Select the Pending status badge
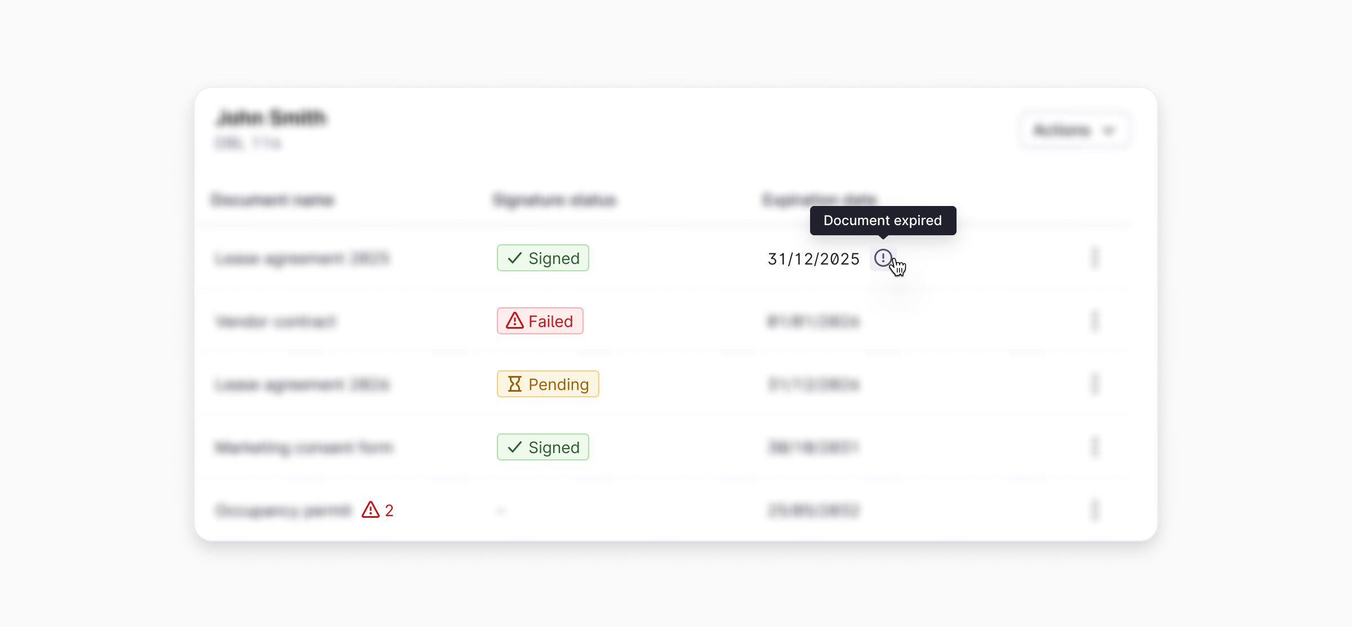Screen dimensions: 1352x627 tap(547, 384)
